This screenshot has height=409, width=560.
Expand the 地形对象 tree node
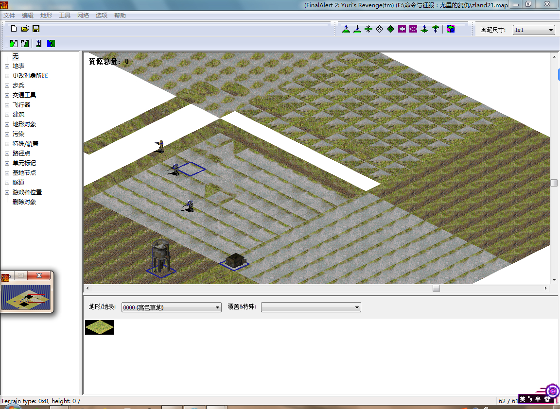click(7, 124)
